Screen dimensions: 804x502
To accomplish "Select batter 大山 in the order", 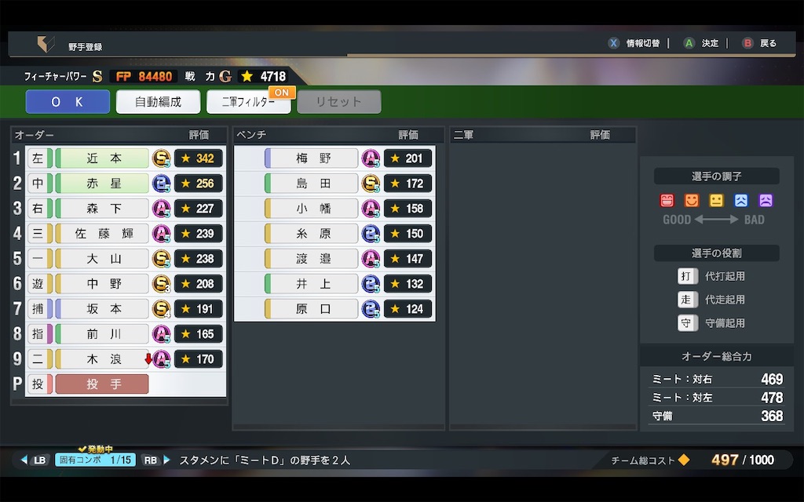I will click(x=102, y=259).
